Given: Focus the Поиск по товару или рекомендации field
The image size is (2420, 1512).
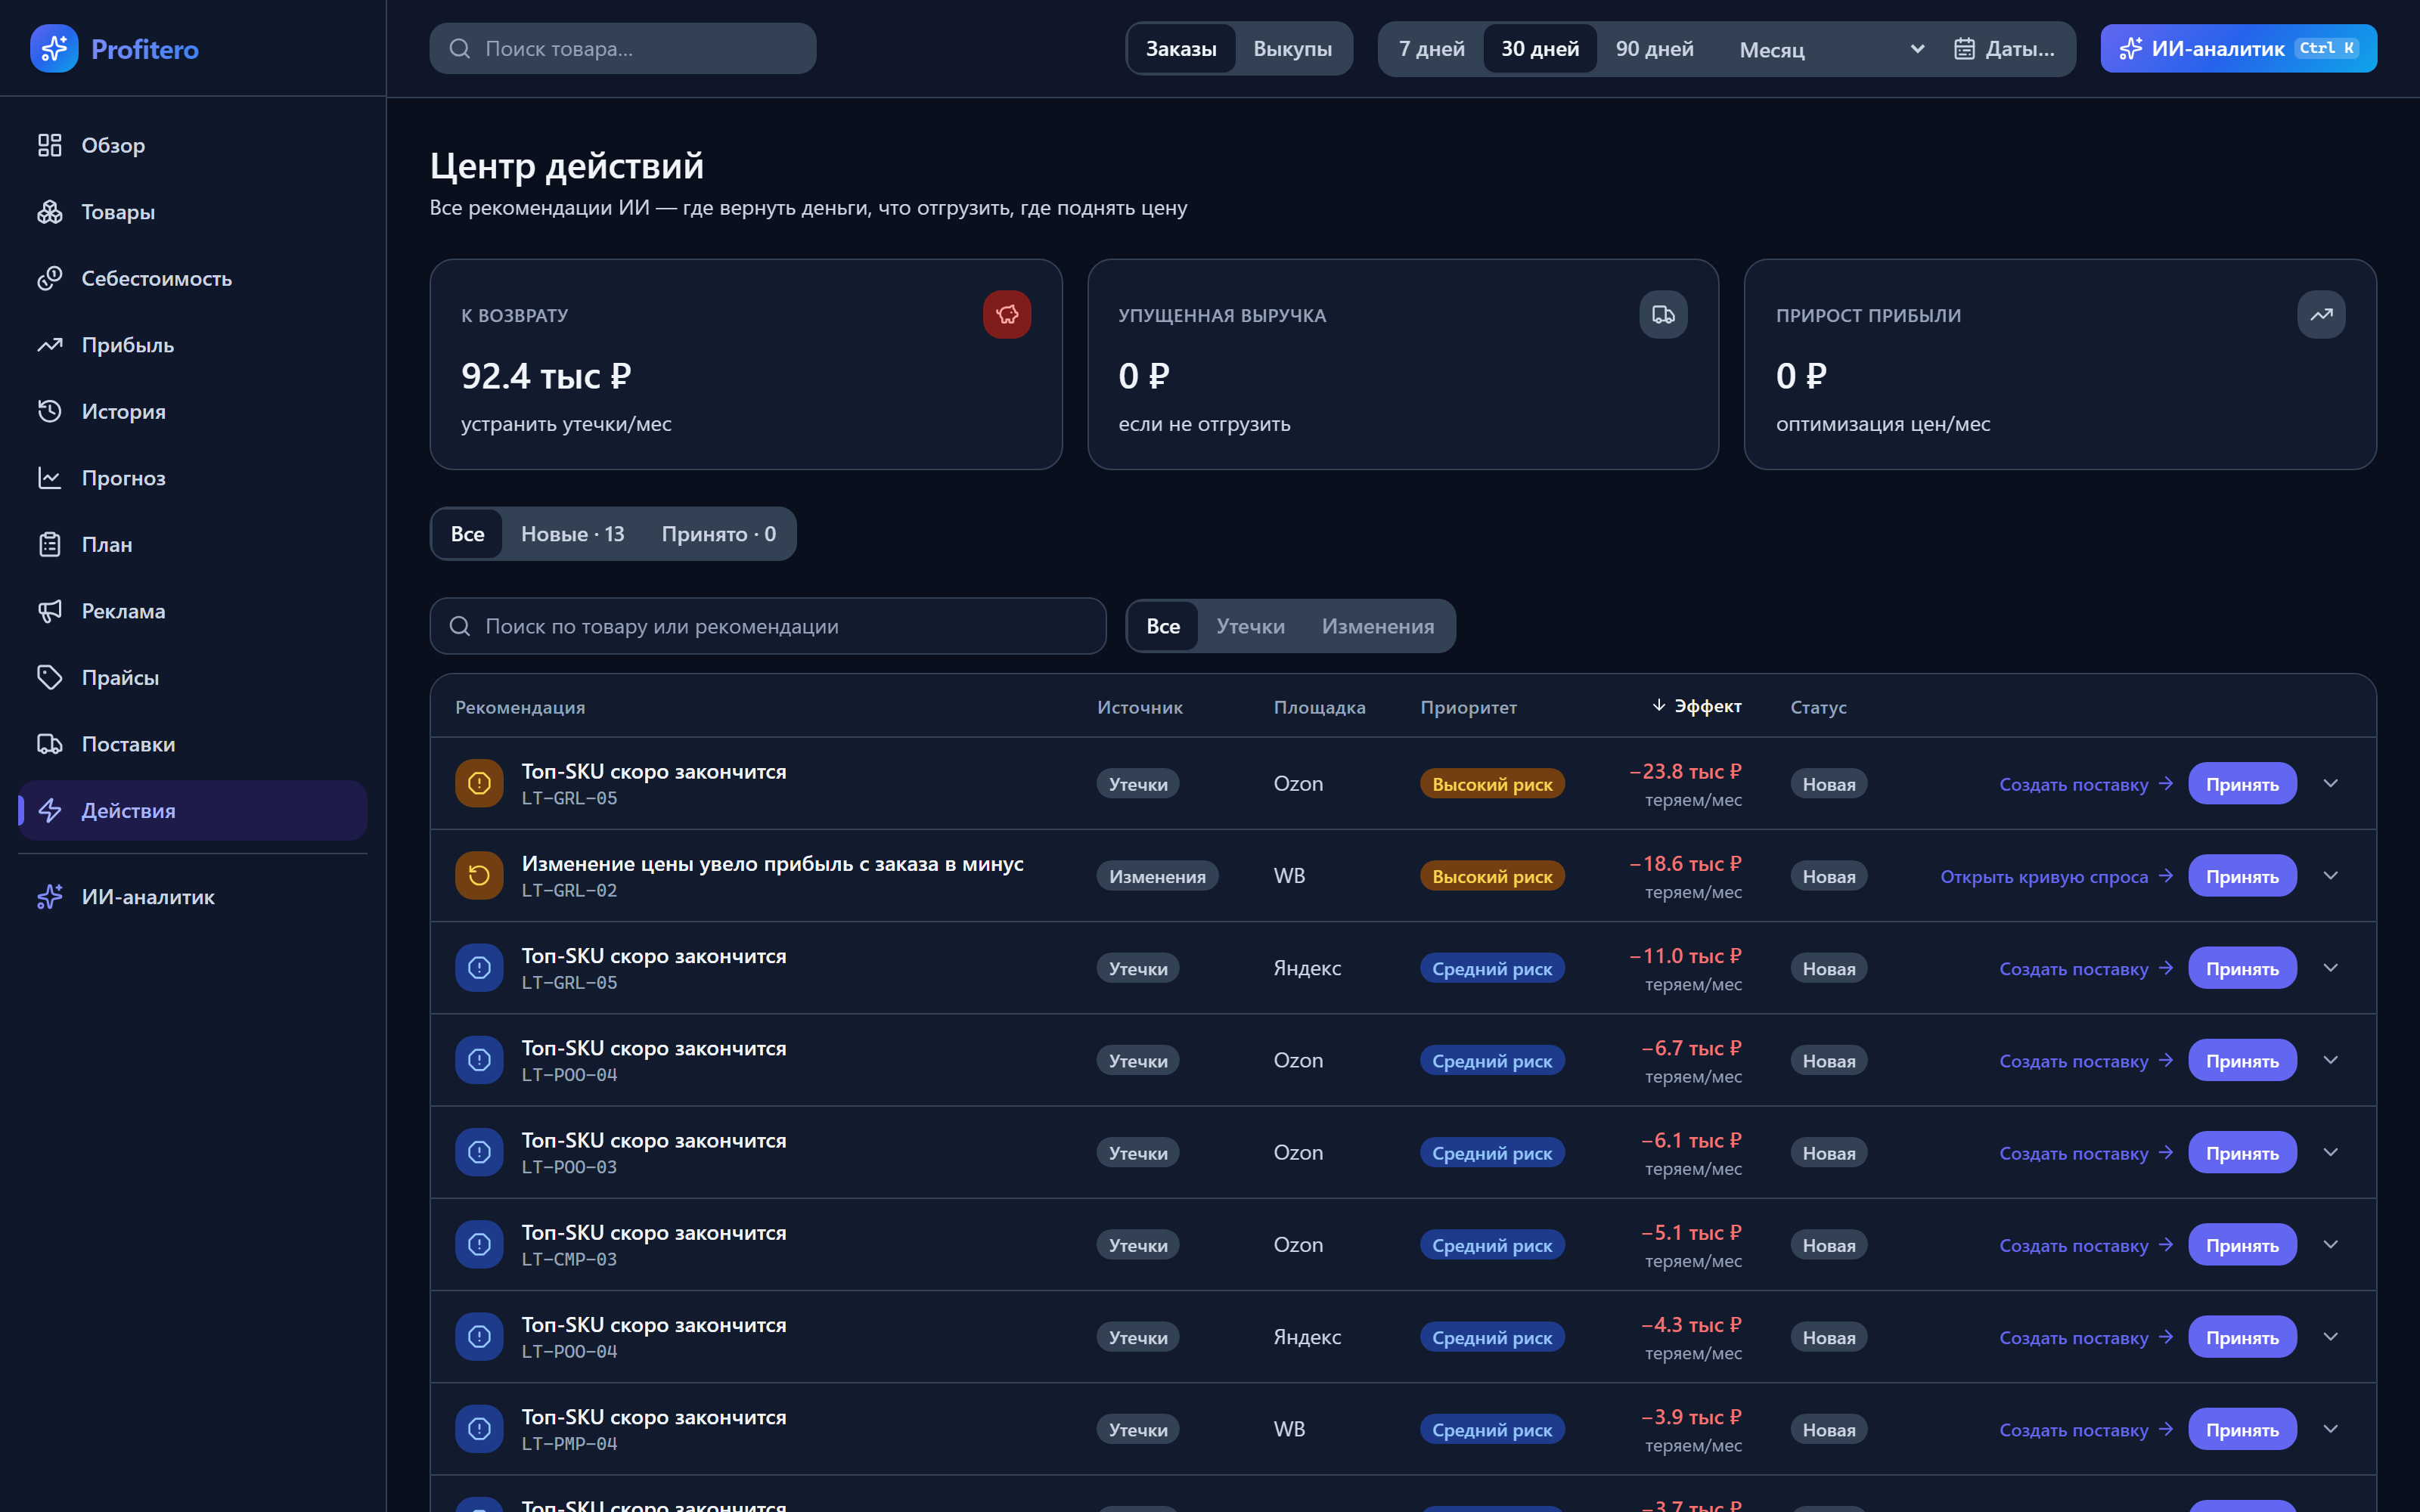Looking at the screenshot, I should (x=768, y=626).
